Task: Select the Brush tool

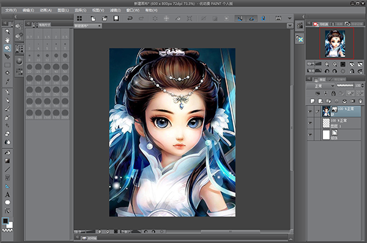Action: (7, 109)
